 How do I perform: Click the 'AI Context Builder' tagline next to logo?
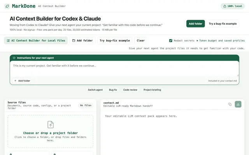pos(52,6)
